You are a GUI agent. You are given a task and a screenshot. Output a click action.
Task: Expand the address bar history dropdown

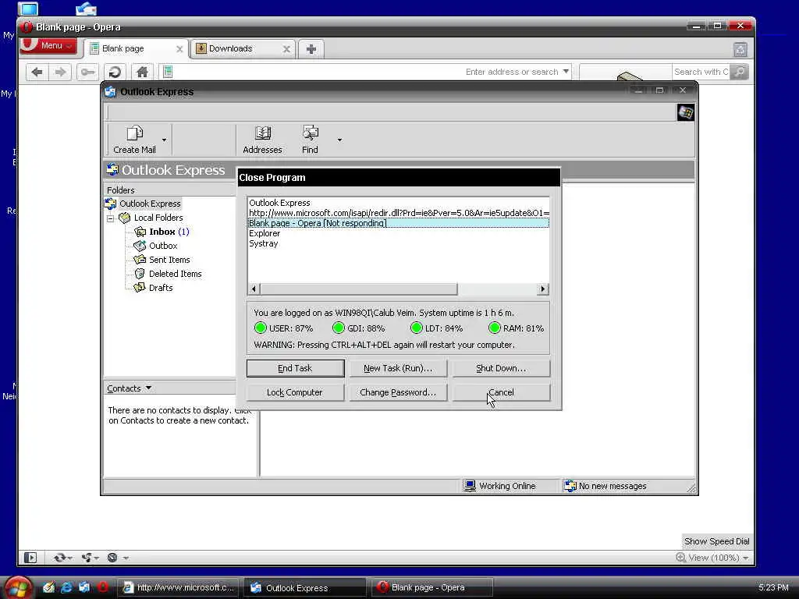coord(566,72)
